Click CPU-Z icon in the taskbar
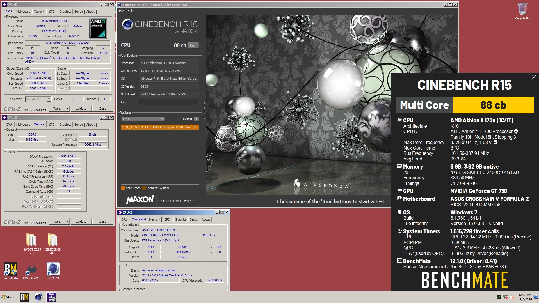Image resolution: width=539 pixels, height=303 pixels. 52,297
